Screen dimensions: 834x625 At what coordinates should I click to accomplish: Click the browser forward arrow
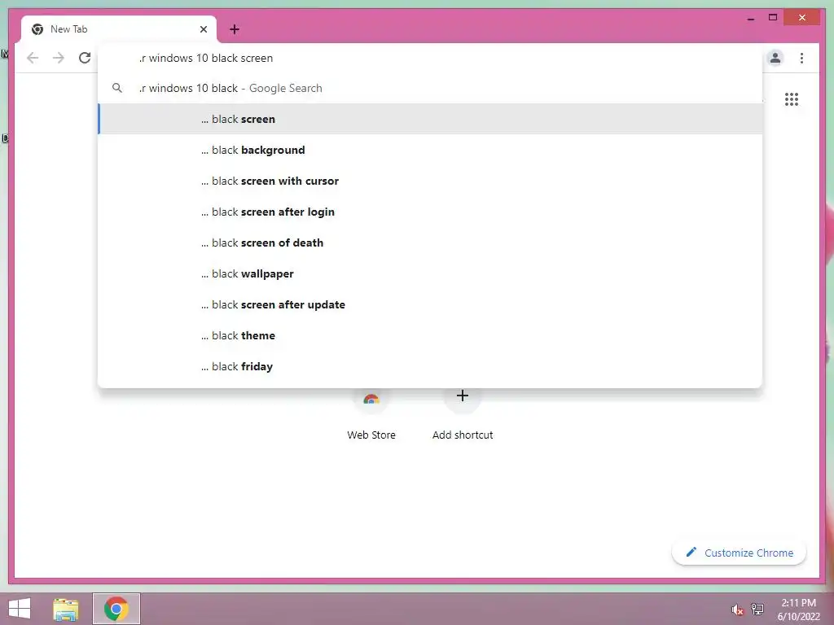[x=59, y=58]
